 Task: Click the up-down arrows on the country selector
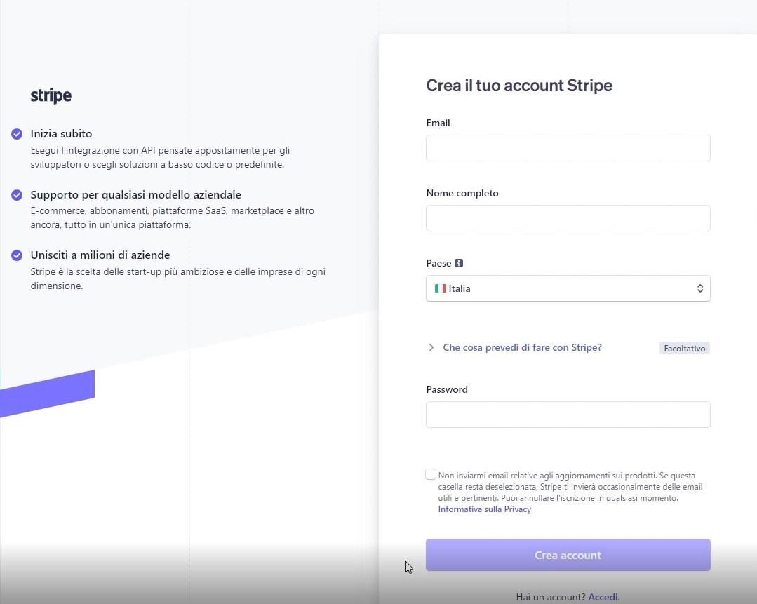coord(699,288)
